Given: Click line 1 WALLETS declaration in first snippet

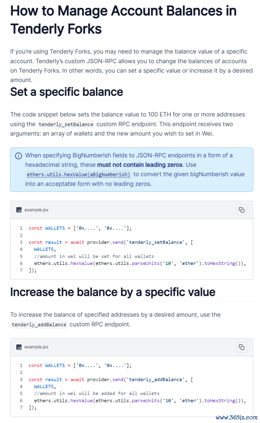Looking at the screenshot, I should [80, 228].
